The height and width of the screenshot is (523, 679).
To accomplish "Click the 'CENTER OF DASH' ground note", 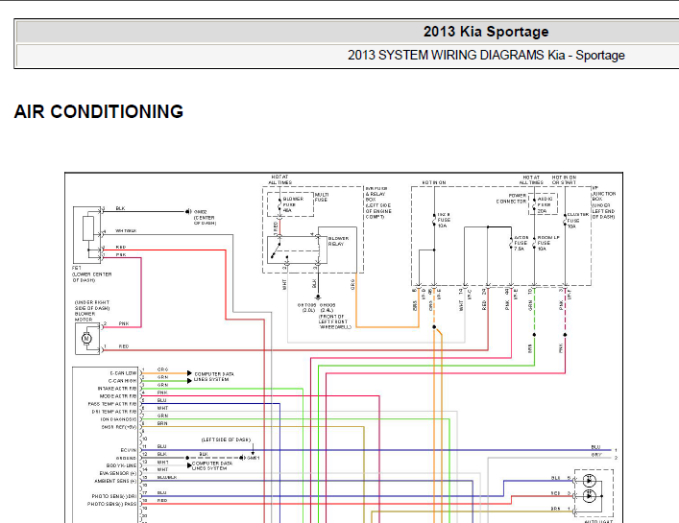I will point(205,221).
